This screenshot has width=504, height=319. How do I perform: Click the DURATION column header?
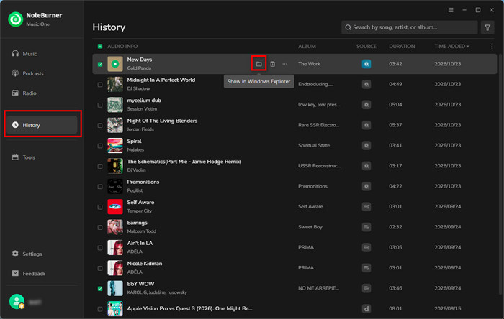tap(402, 47)
